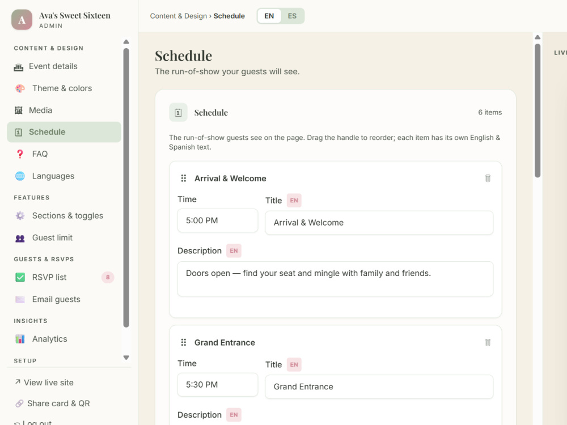The image size is (567, 425).
Task: Click EN badge beside Arrival Title label
Action: [x=294, y=201]
